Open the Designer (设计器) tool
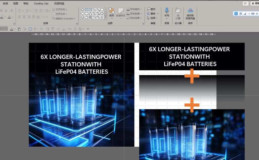The width and height of the screenshot is (259, 160). 178,14
